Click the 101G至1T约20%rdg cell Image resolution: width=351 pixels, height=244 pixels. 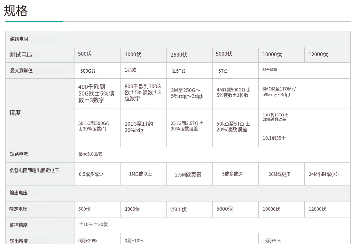point(139,127)
